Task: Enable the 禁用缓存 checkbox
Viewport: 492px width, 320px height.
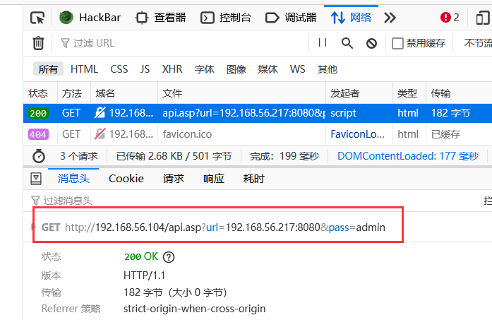Action: click(x=398, y=43)
